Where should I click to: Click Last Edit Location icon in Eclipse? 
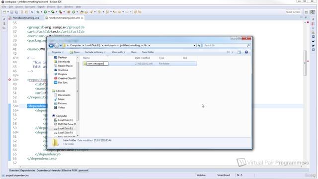click(x=115, y=12)
